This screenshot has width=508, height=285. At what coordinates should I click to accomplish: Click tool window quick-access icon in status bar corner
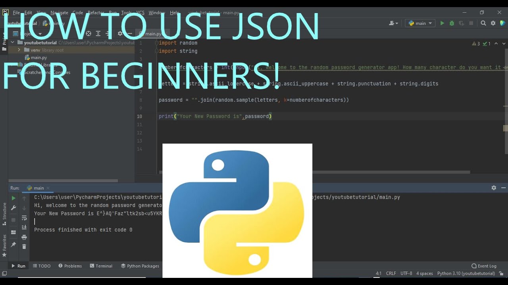click(x=4, y=274)
